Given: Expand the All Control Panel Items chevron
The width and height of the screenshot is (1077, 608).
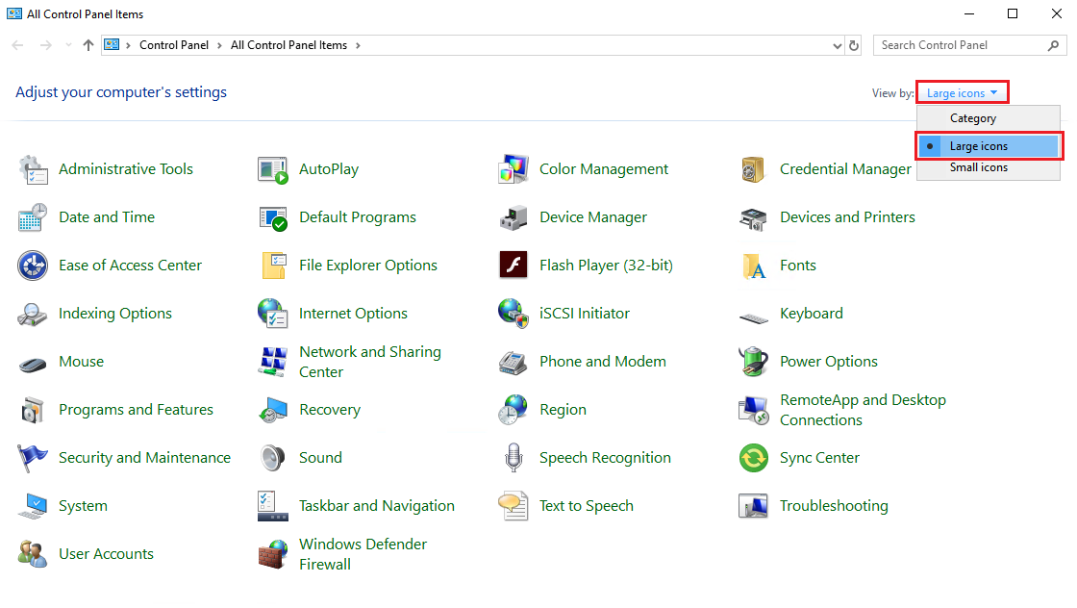Looking at the screenshot, I should (358, 45).
